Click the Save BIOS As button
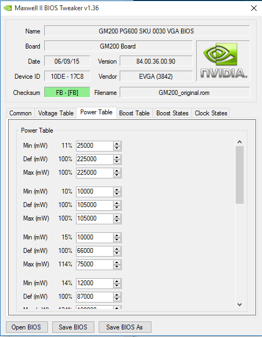This screenshot has height=337, width=262. click(x=125, y=327)
